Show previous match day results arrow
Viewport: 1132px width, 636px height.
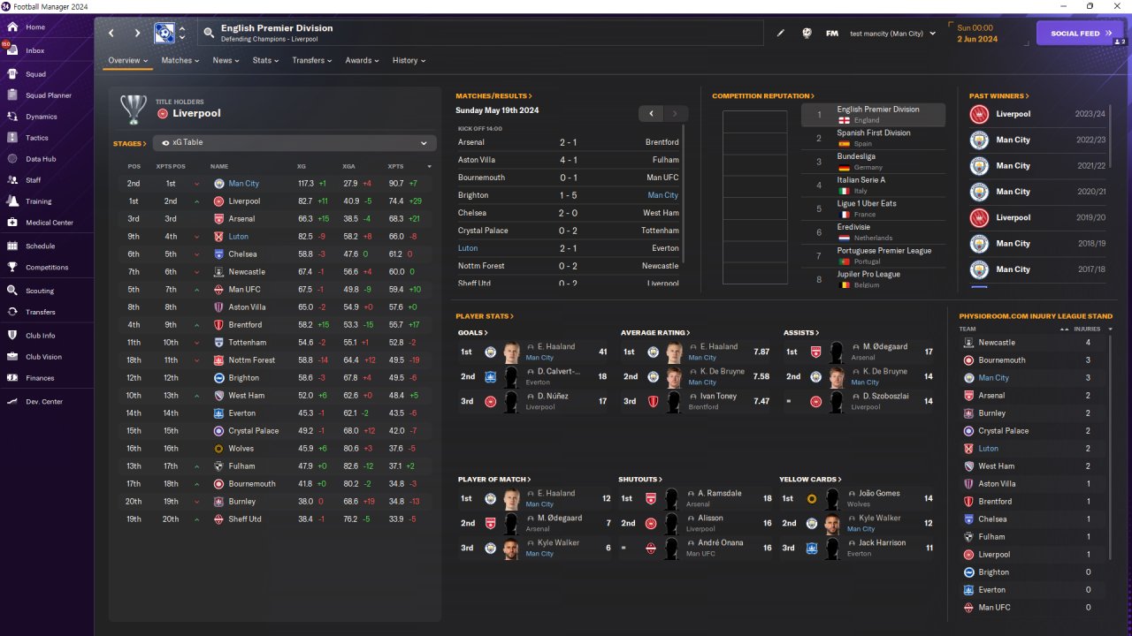click(651, 113)
